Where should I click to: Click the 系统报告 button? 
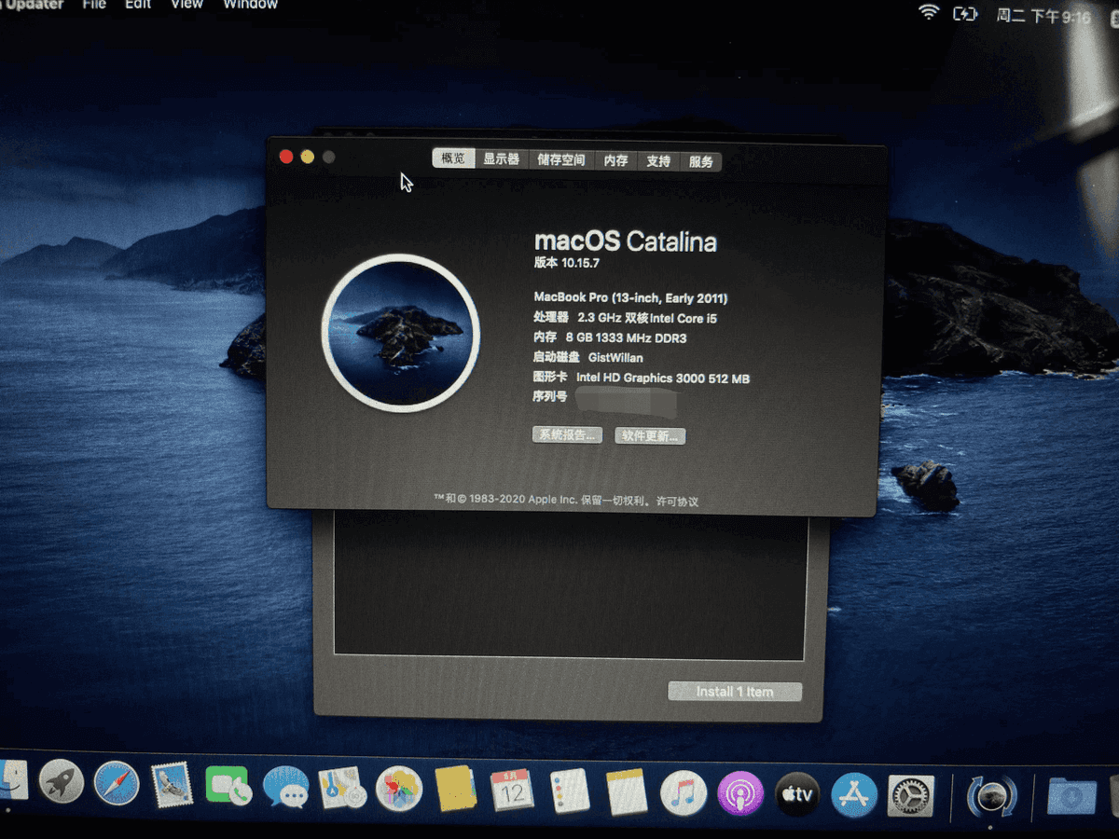(x=567, y=434)
